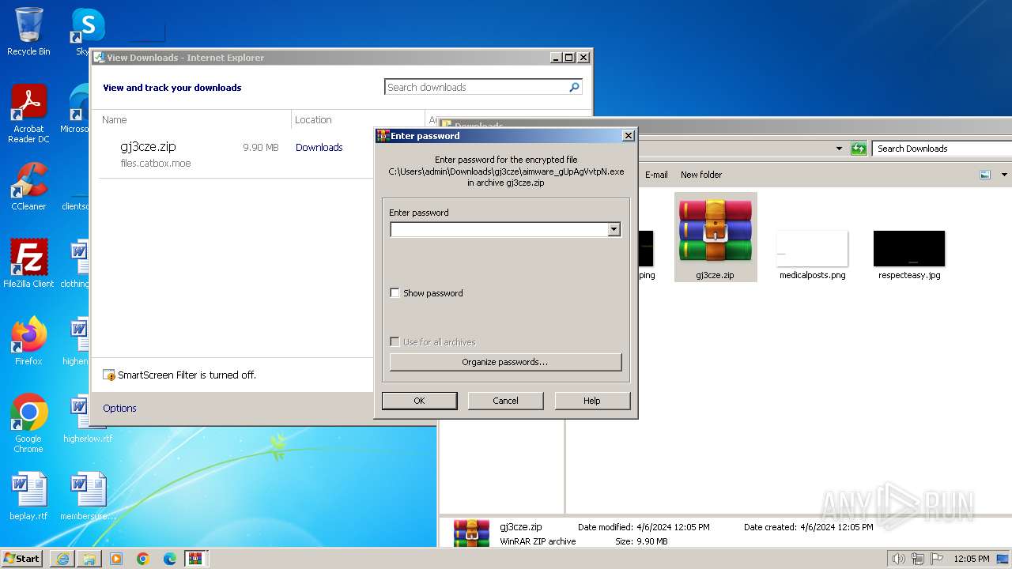Open Google Chrome desktop shortcut
Viewport: 1012px width, 569px height.
pyautogui.click(x=28, y=423)
